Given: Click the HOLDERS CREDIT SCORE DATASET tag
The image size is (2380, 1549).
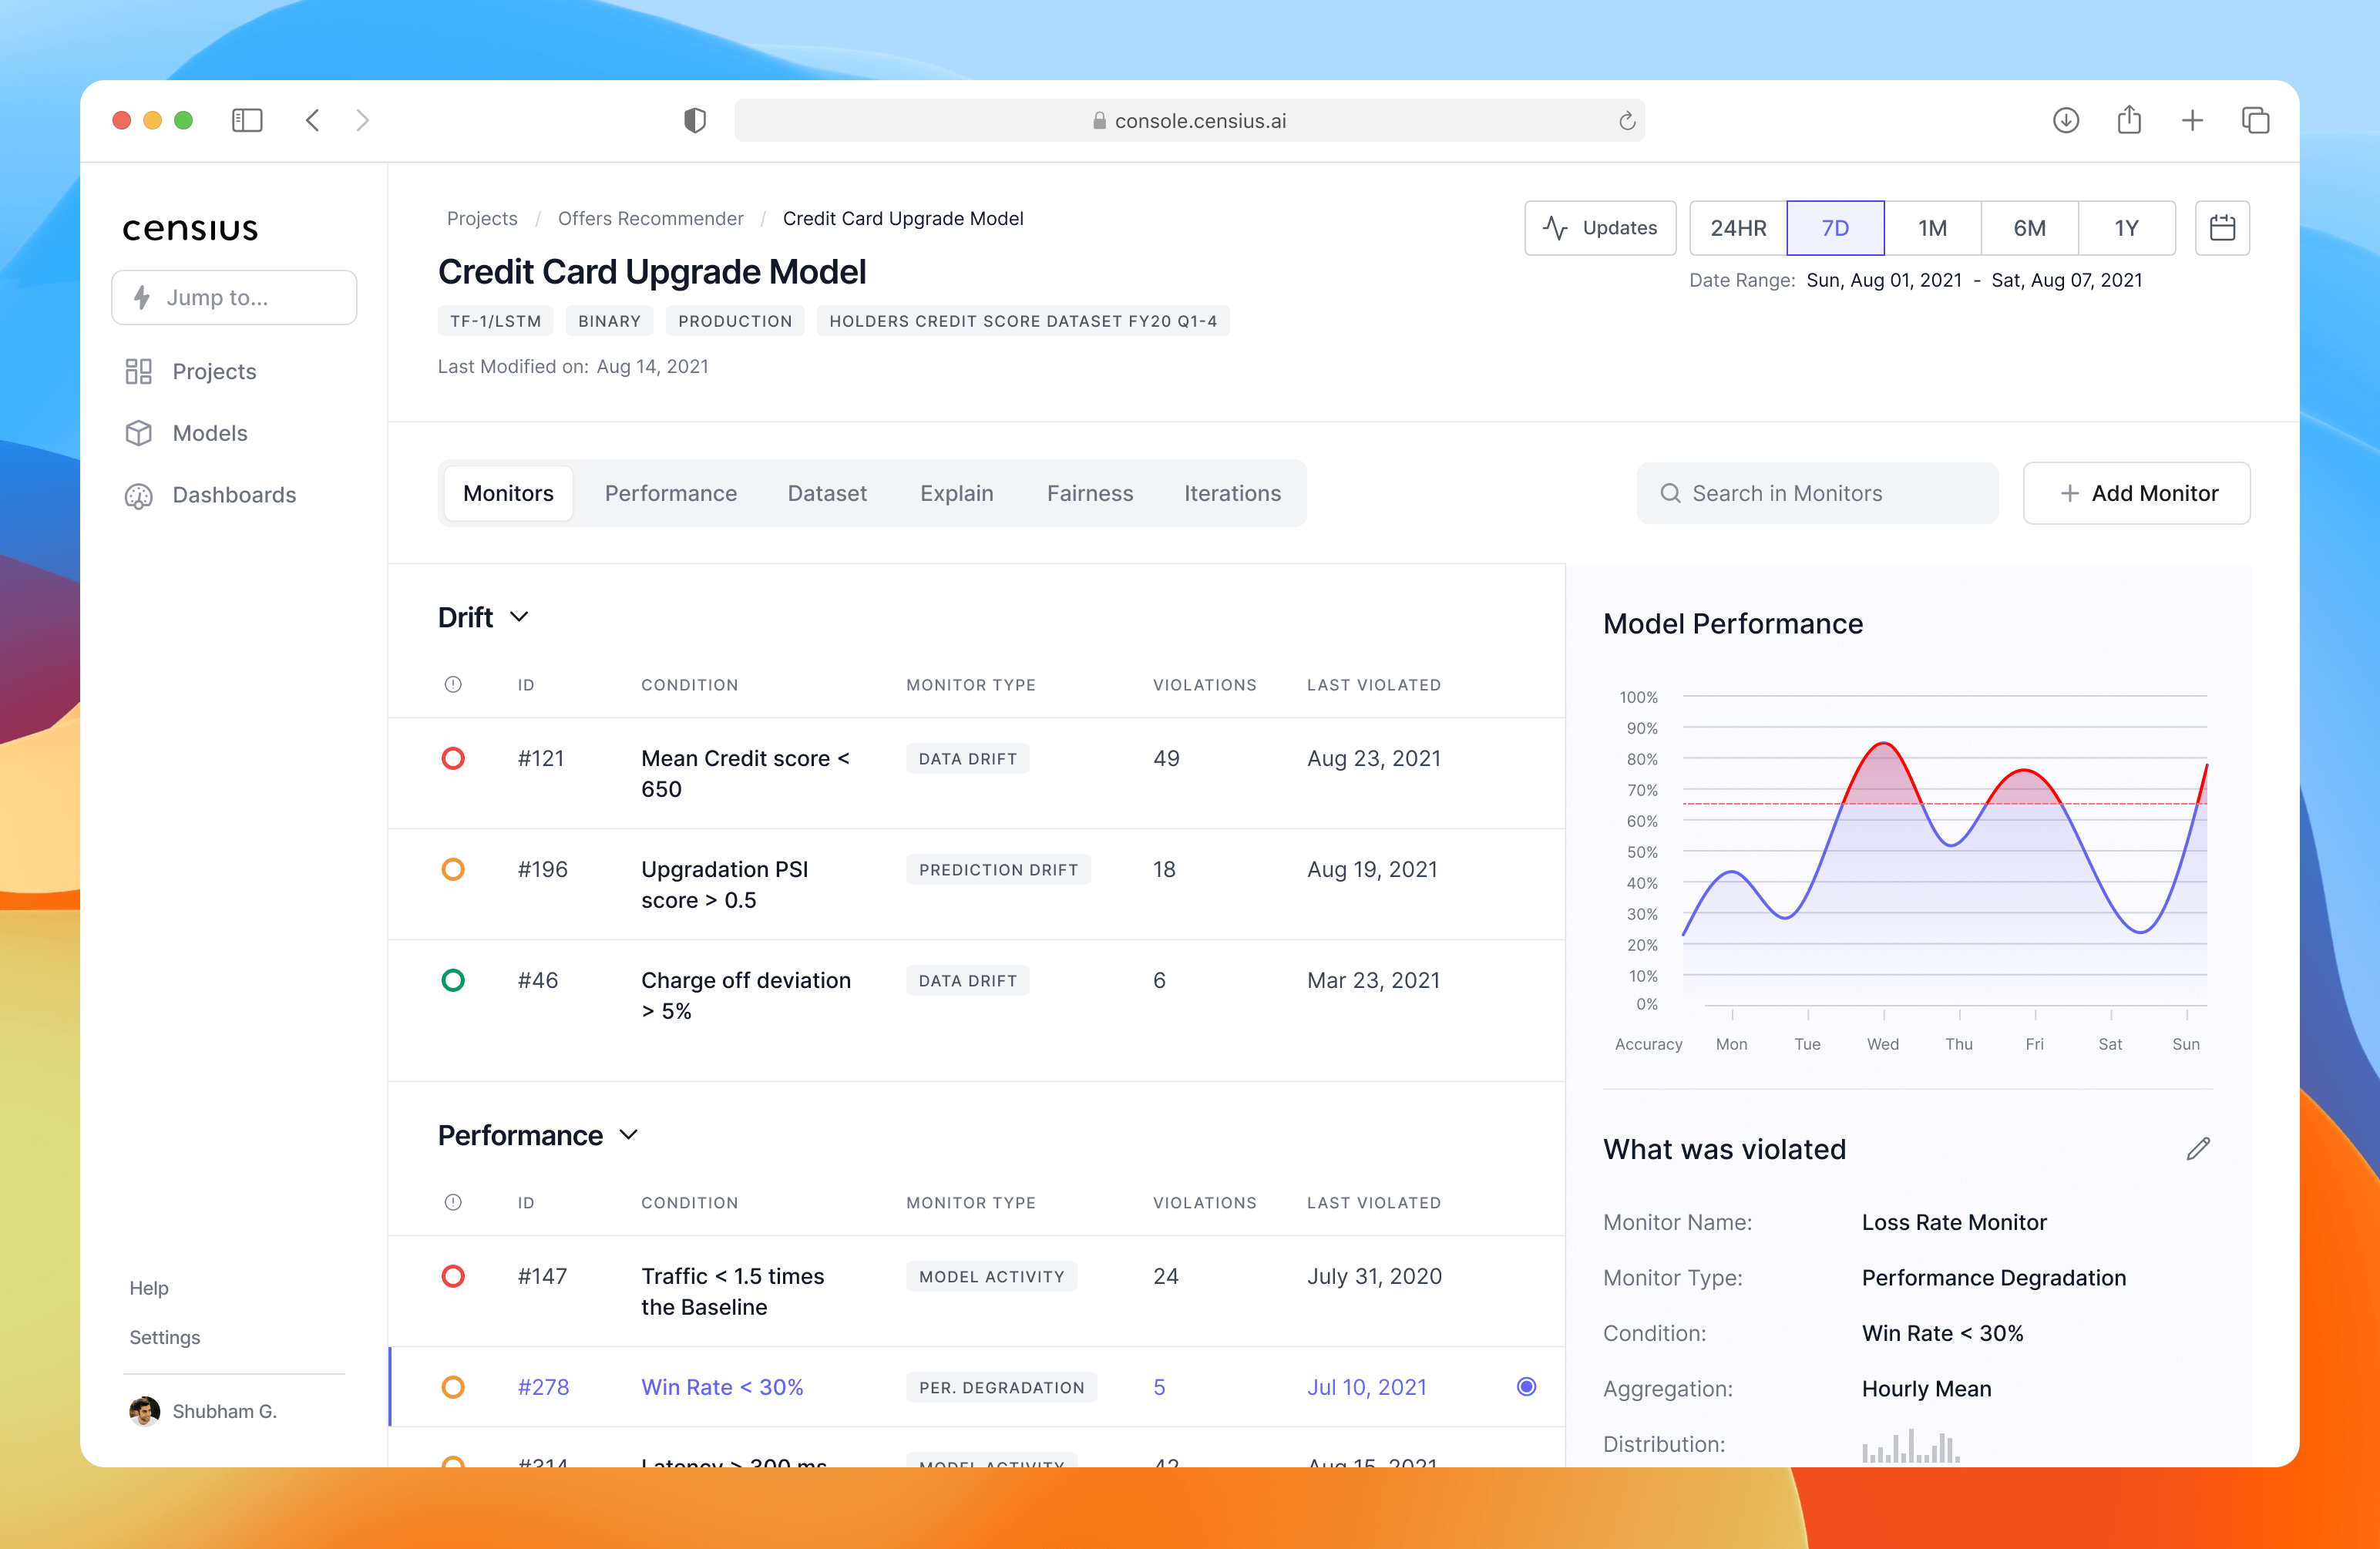Looking at the screenshot, I should point(1023,321).
